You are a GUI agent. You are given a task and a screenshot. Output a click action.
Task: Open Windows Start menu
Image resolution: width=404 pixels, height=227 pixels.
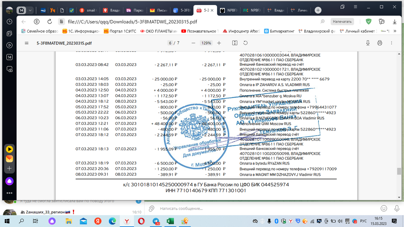[x=7, y=221]
